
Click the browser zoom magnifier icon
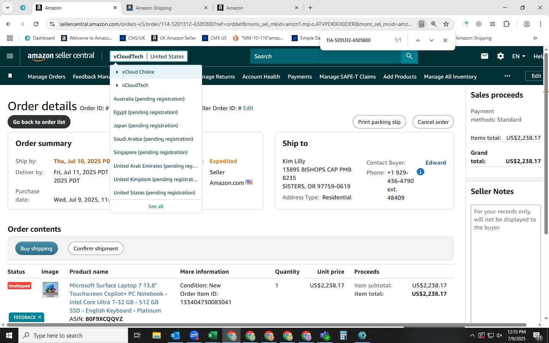[x=434, y=24]
